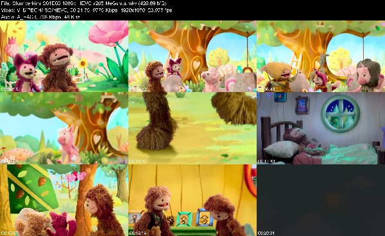Open the bedroom thumbnail with the round window
The width and height of the screenshot is (385, 236).
pyautogui.click(x=321, y=129)
